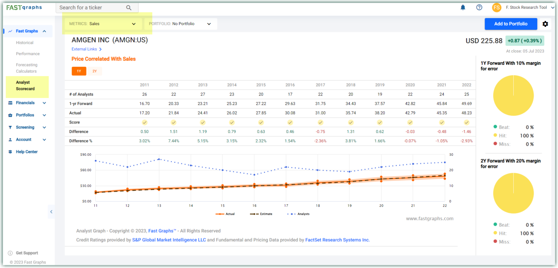Click the 2020 Difference % value -0.07%
The height and width of the screenshot is (268, 558).
(410, 141)
